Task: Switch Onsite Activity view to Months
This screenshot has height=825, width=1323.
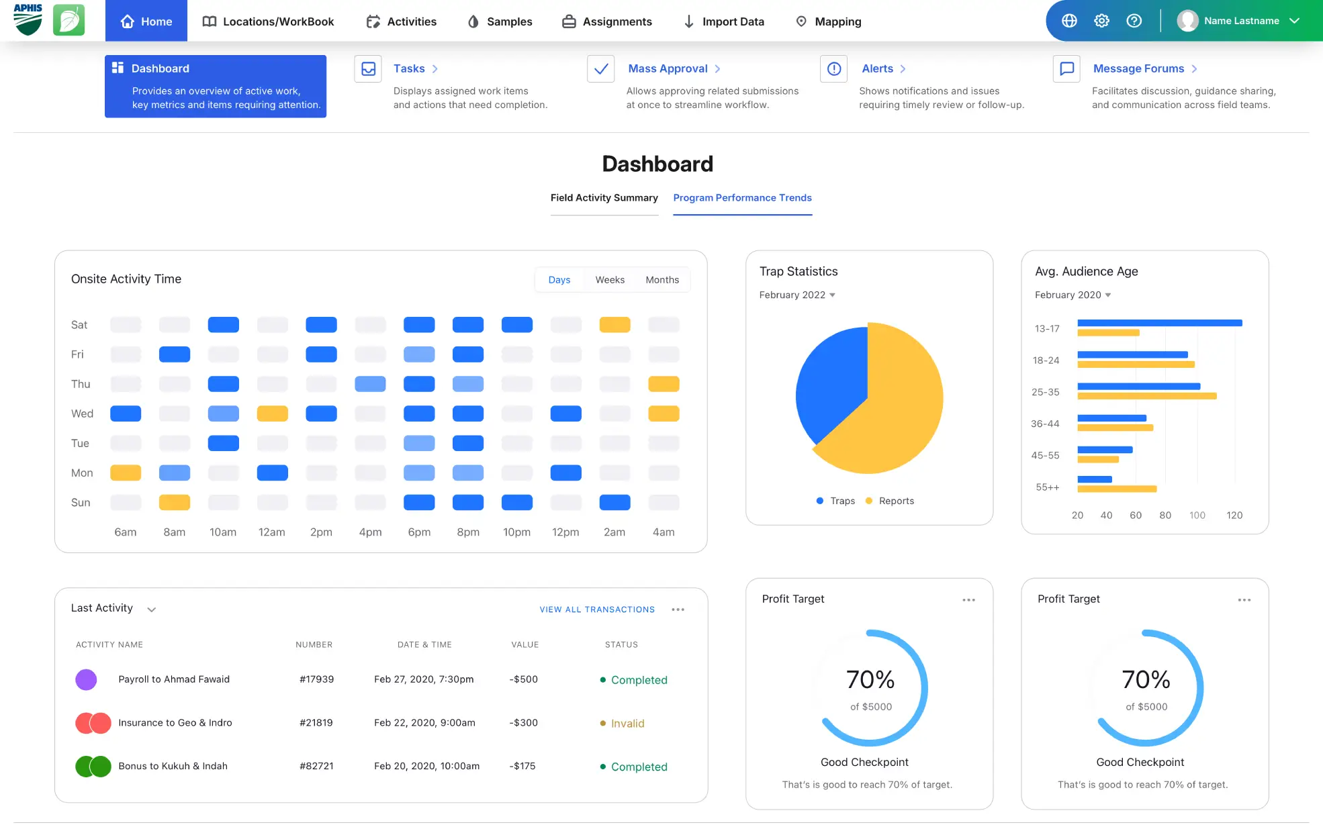Action: (x=662, y=280)
